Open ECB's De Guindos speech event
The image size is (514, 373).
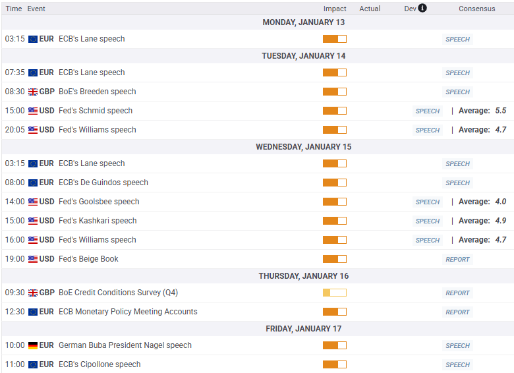(103, 183)
